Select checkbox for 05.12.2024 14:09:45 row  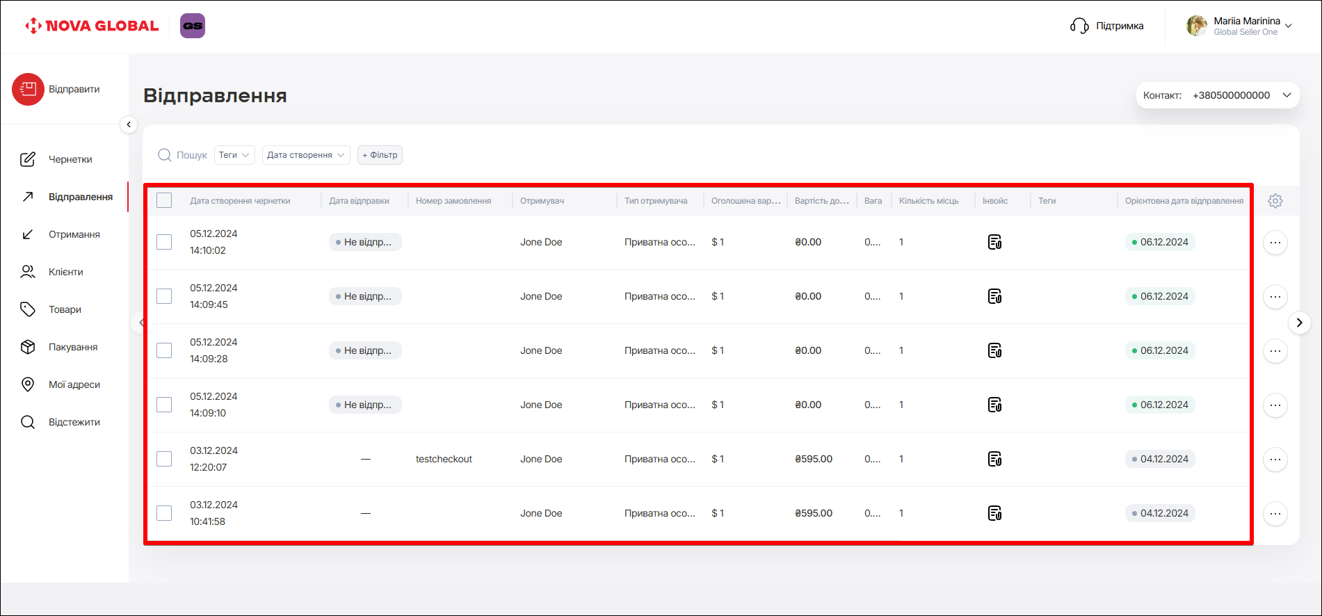pyautogui.click(x=164, y=296)
